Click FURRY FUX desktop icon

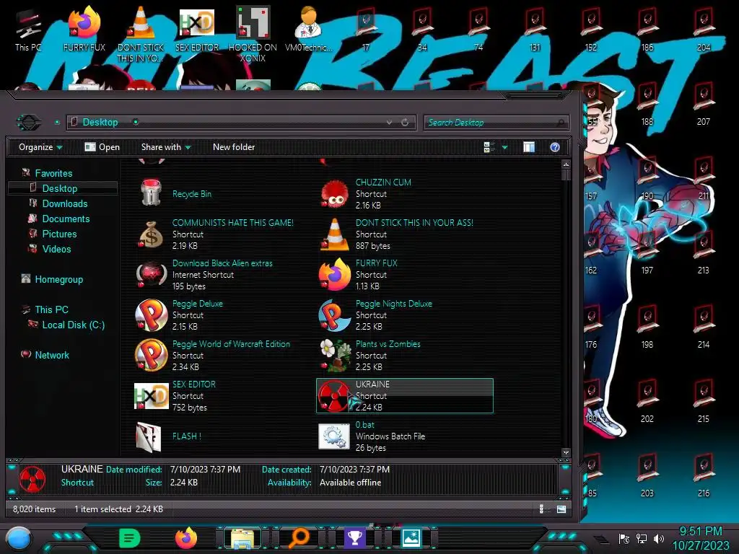coord(84,29)
